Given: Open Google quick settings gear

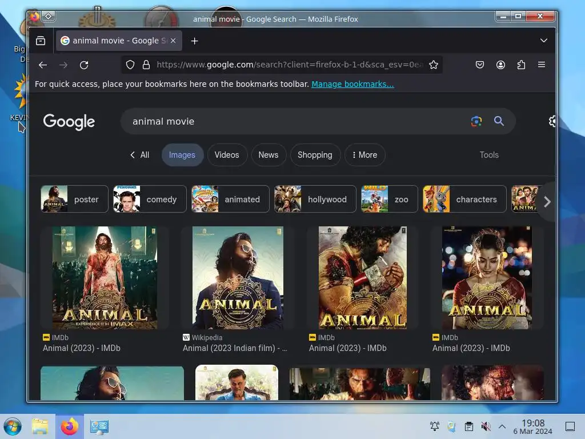Looking at the screenshot, I should click(552, 121).
